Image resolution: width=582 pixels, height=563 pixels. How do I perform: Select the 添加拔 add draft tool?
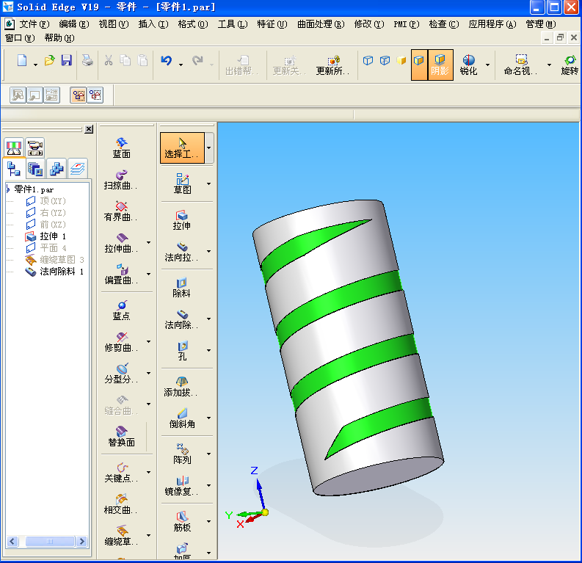pyautogui.click(x=181, y=387)
